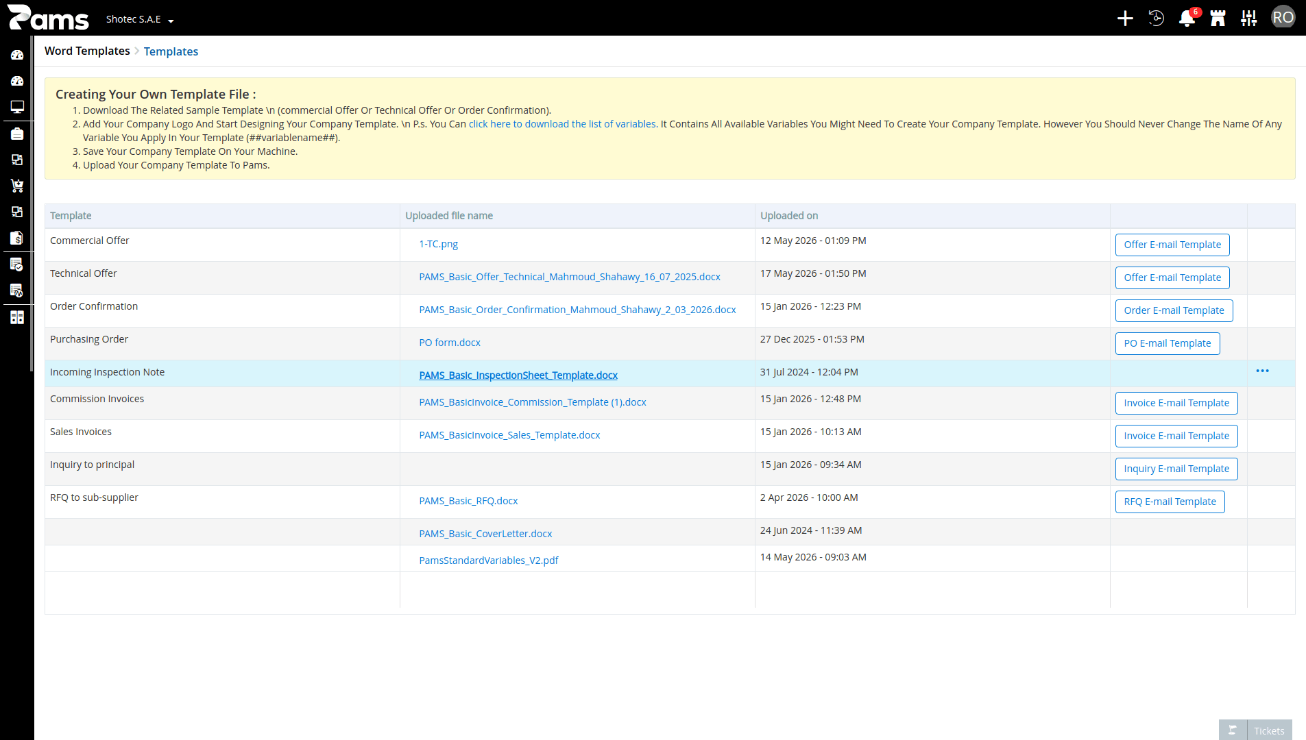This screenshot has width=1306, height=740.
Task: Open the PAMS_Basic_CoverLetter.docx link
Action: click(x=485, y=534)
